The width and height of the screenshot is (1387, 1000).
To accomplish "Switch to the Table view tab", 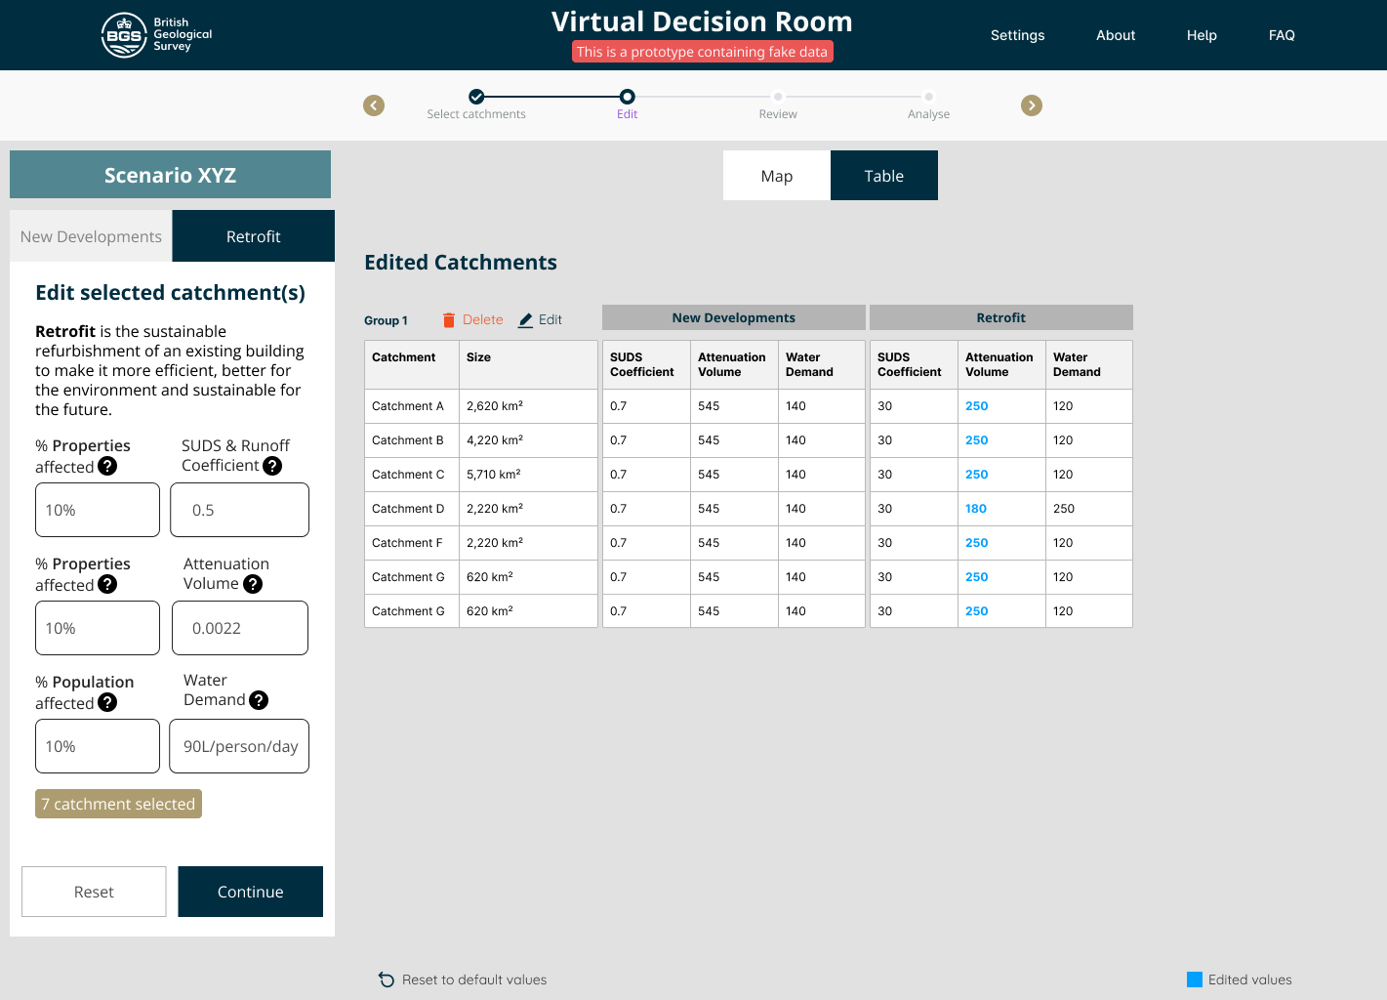I will (x=884, y=176).
